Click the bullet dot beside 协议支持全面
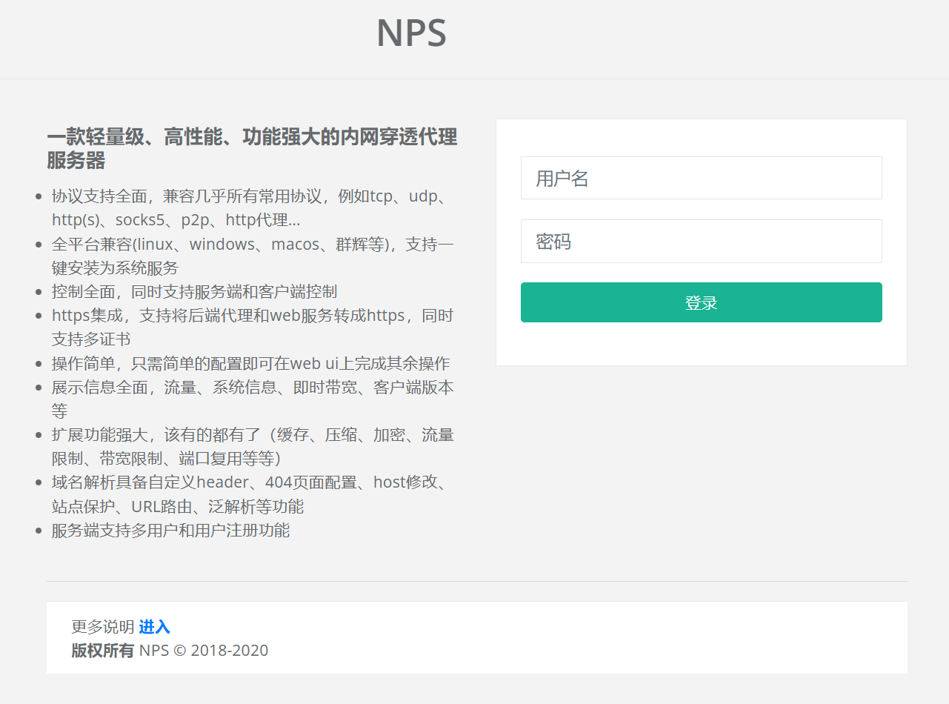 click(x=39, y=197)
